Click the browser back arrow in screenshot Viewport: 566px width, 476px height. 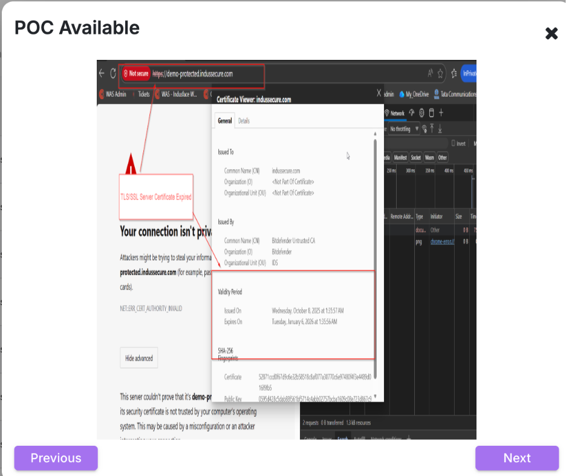tap(102, 73)
